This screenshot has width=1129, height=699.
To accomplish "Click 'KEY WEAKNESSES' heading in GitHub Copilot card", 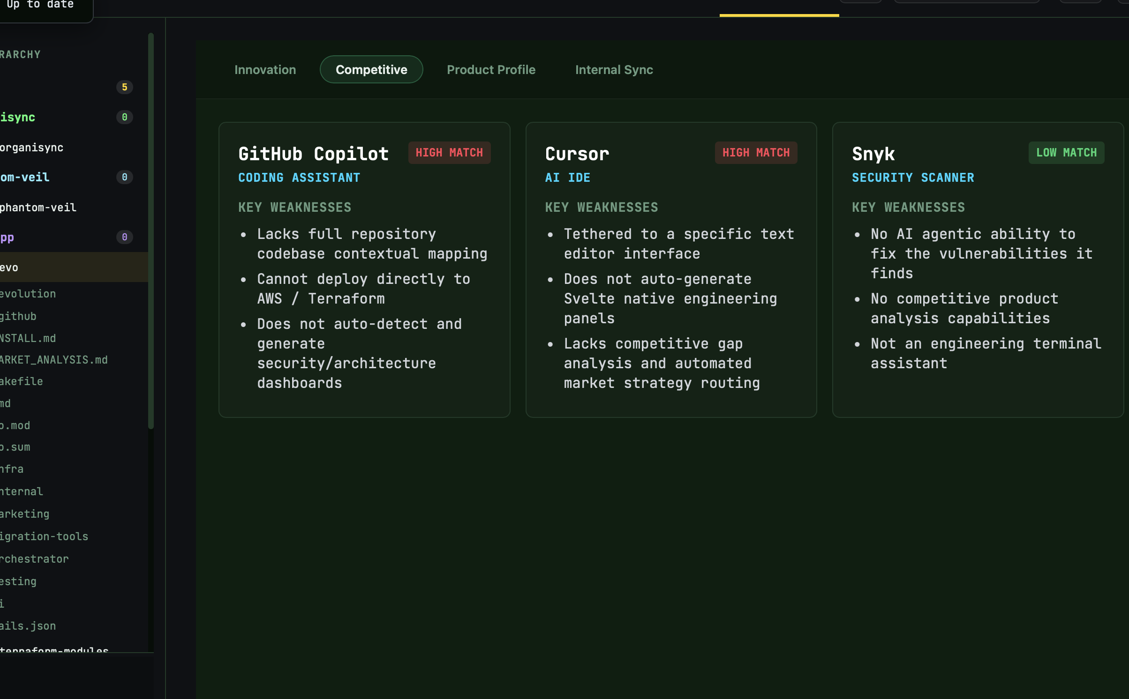I will coord(294,208).
